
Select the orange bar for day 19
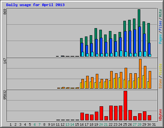coord(97,81)
